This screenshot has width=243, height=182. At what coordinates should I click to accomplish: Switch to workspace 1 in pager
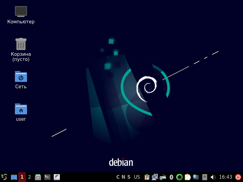click(22, 177)
